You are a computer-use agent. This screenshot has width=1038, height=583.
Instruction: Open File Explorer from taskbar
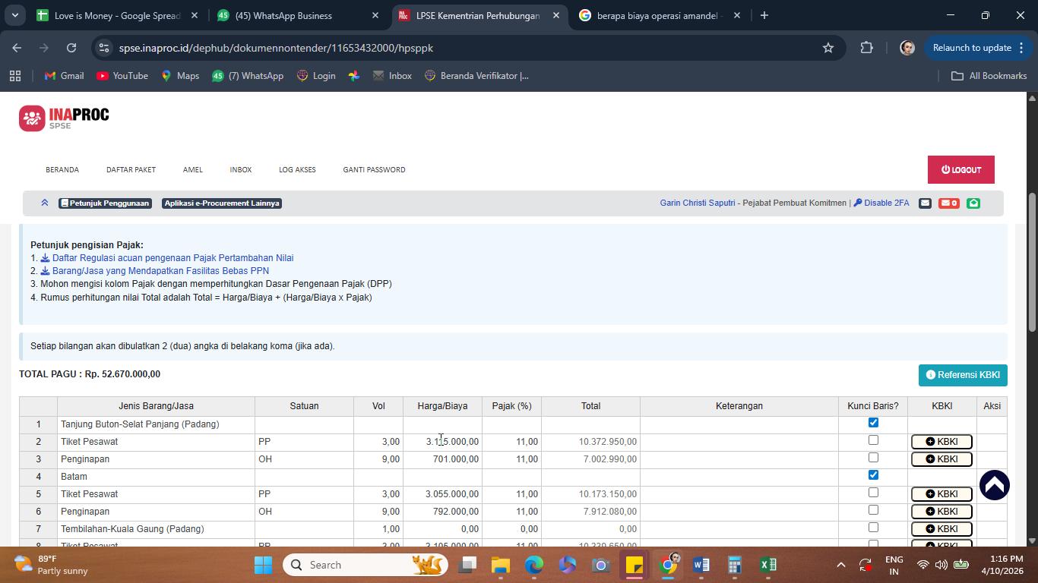pyautogui.click(x=500, y=565)
